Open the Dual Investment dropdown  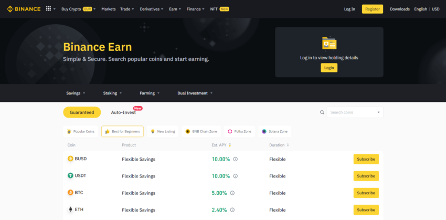click(x=195, y=93)
